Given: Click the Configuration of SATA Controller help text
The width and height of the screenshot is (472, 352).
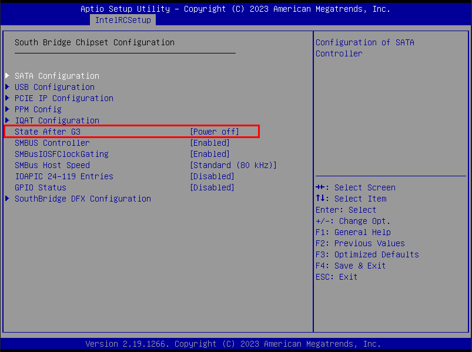Looking at the screenshot, I should tap(365, 48).
